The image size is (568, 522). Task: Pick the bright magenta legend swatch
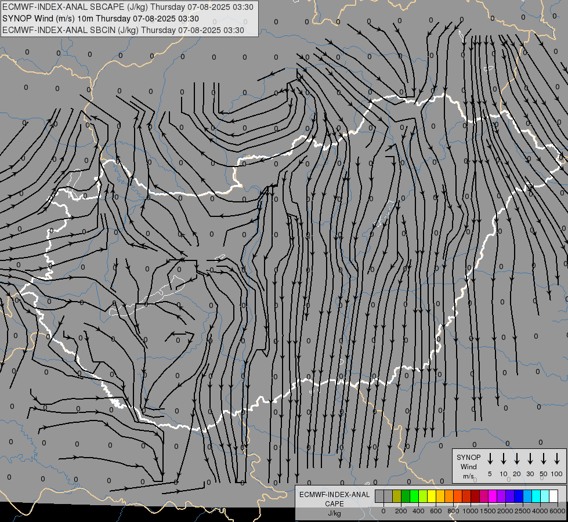point(493,496)
